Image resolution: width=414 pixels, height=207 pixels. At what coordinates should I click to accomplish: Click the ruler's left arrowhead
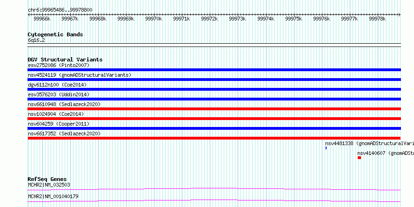coord(29,15)
